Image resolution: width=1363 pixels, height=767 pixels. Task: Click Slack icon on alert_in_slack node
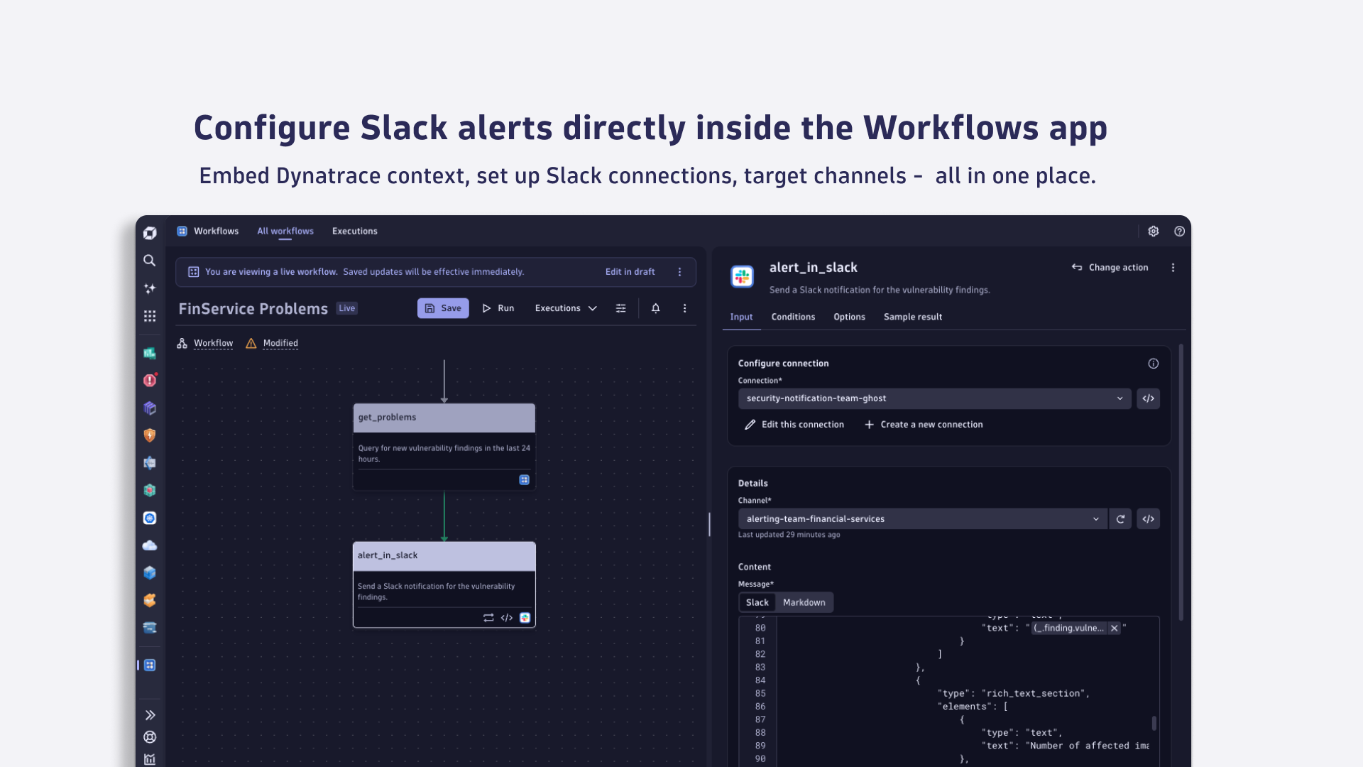(x=525, y=618)
